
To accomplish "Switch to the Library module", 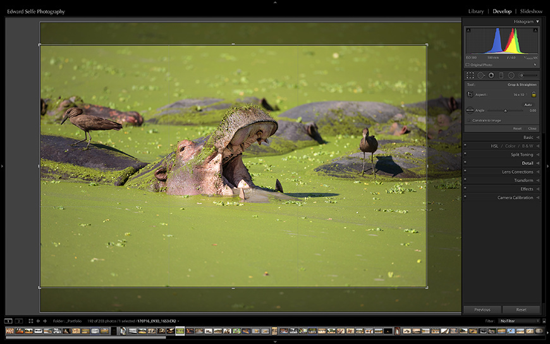I will point(476,11).
